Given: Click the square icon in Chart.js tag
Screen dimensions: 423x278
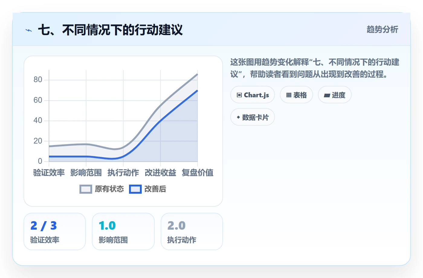Looking at the screenshot, I should point(239,95).
